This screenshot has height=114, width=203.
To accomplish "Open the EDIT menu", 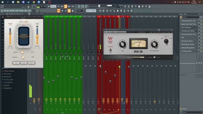I will tap(5, 11).
